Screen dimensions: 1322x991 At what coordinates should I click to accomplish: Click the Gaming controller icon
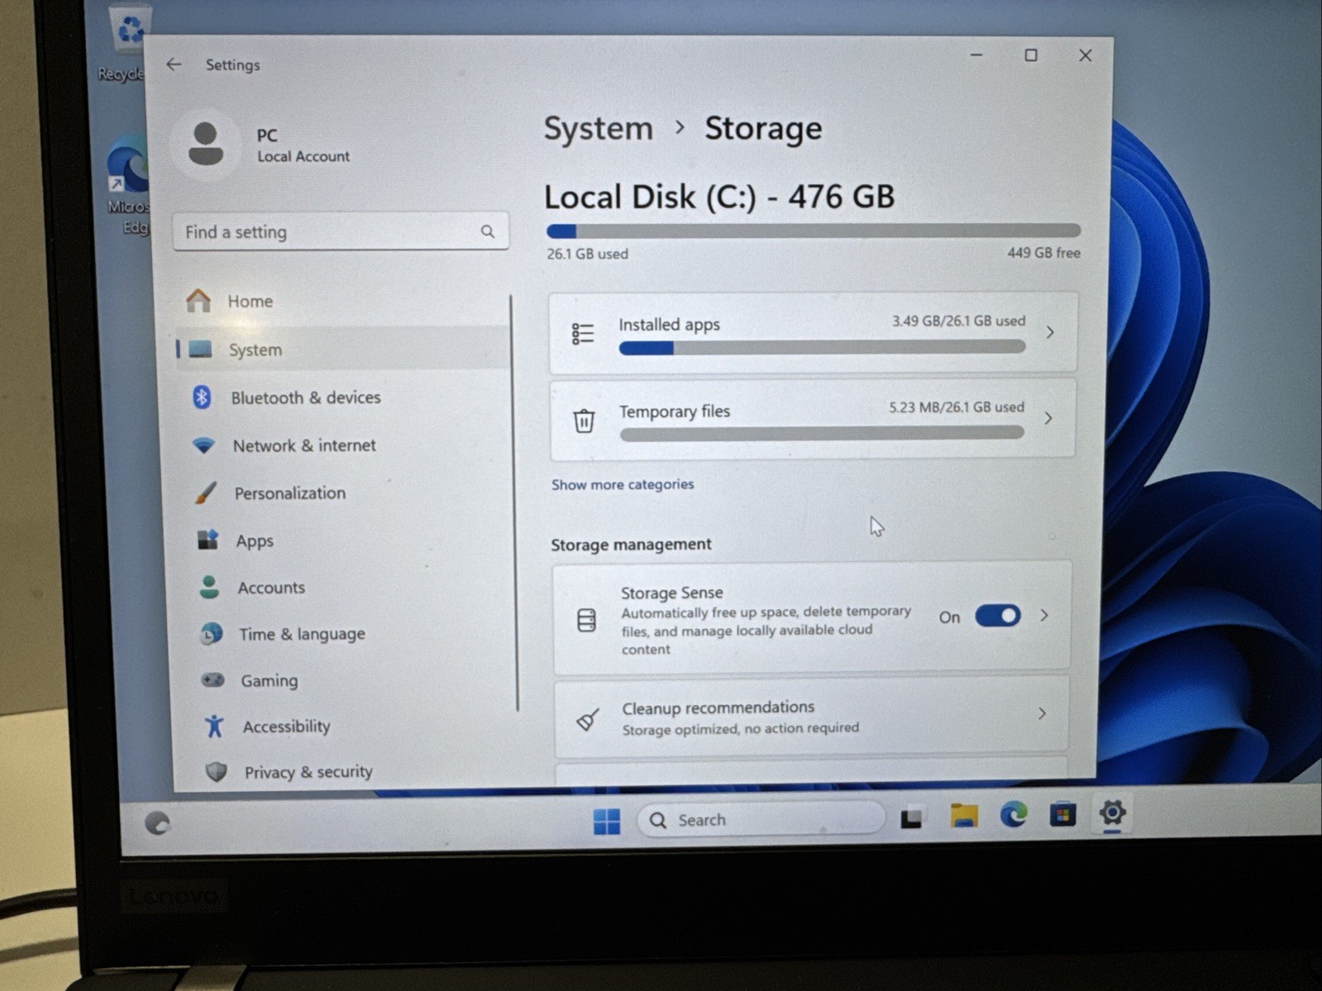pyautogui.click(x=213, y=680)
